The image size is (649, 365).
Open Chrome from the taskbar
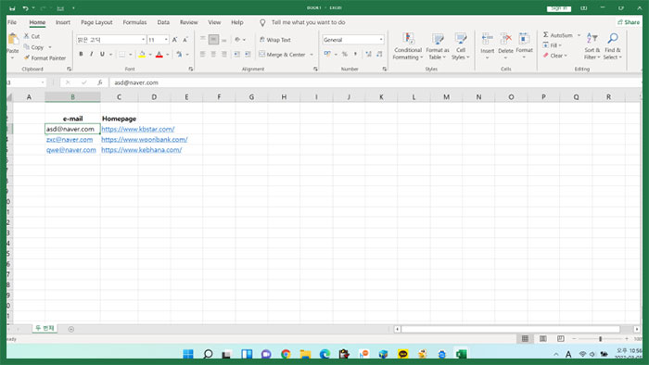point(286,354)
